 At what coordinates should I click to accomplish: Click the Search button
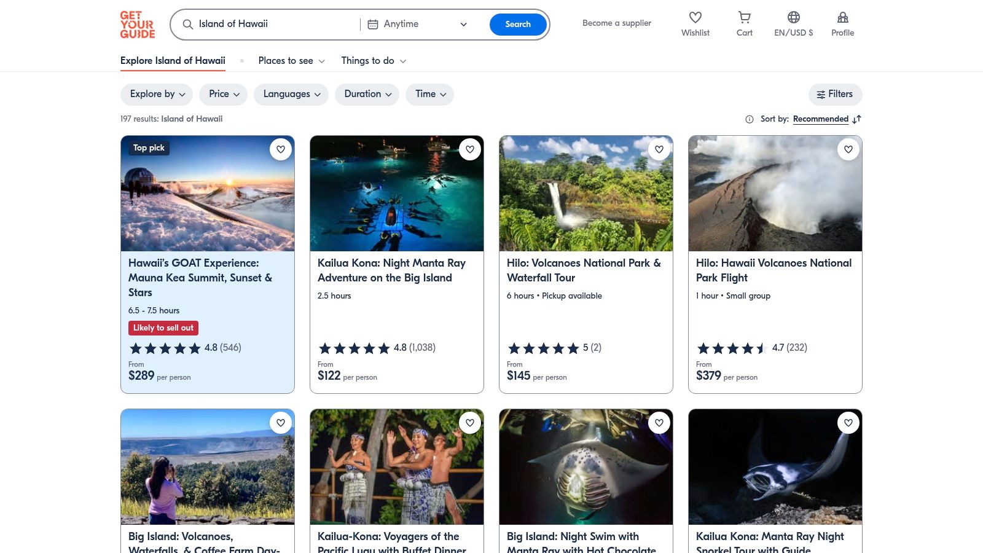point(518,24)
